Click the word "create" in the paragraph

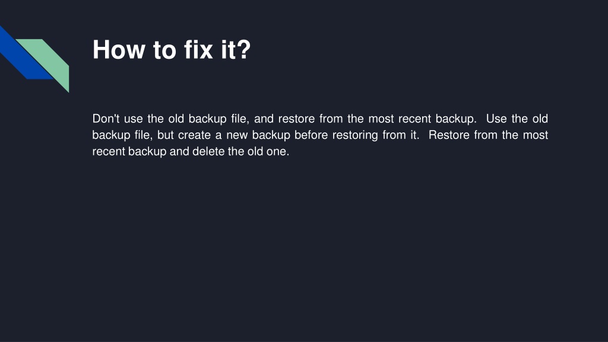pos(194,135)
